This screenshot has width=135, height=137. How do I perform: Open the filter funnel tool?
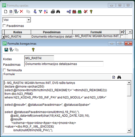point(41,12)
